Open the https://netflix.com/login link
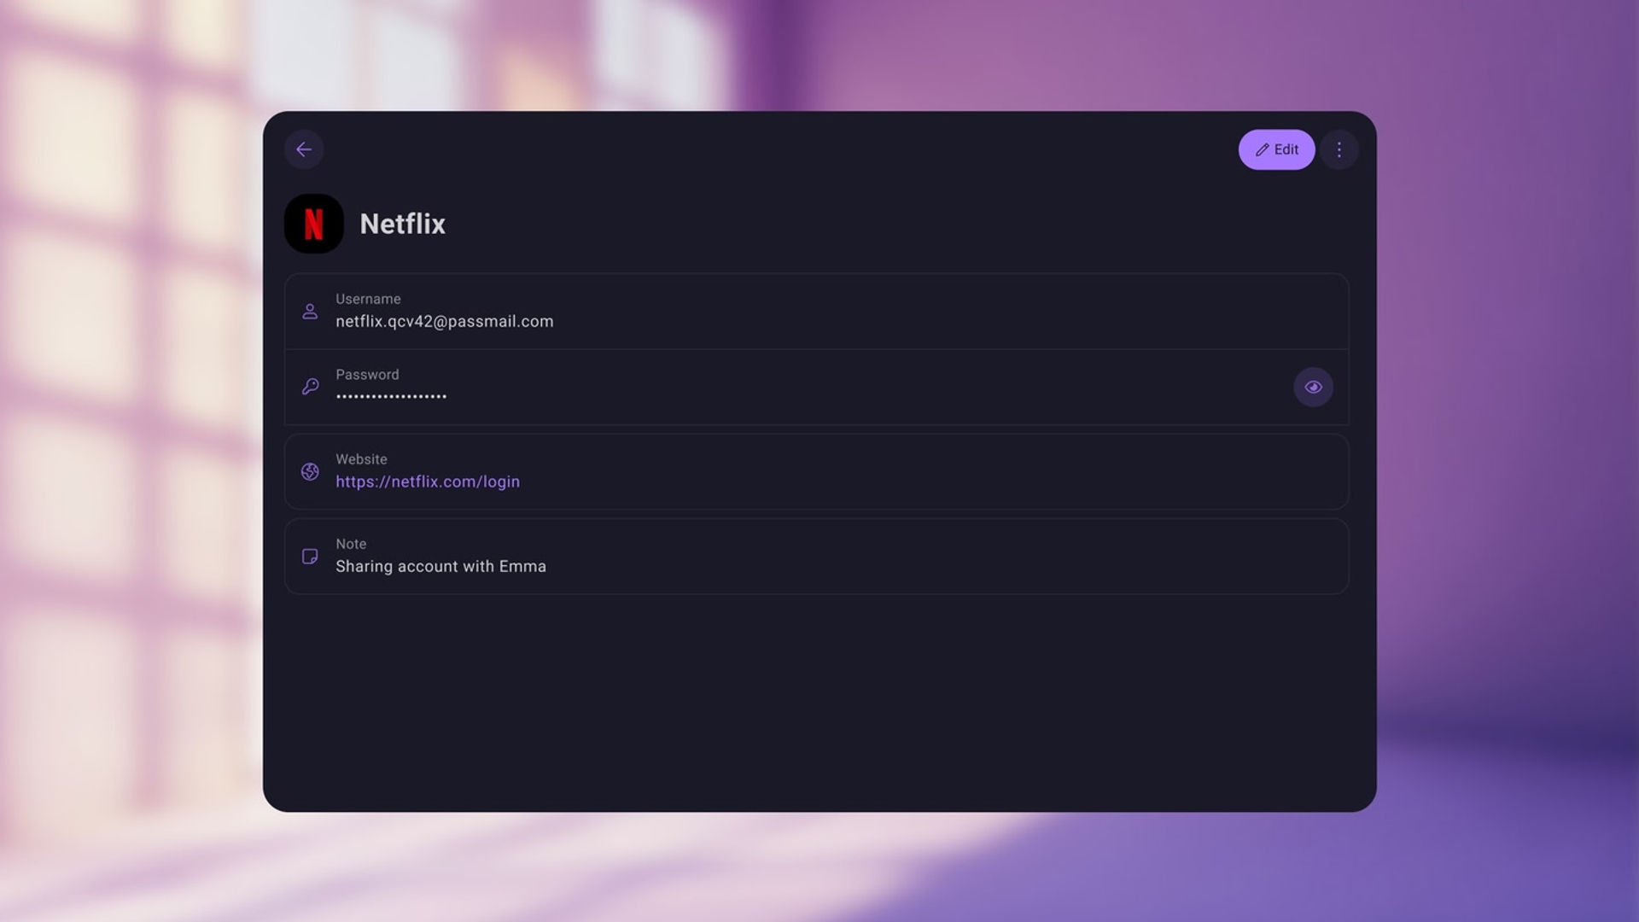This screenshot has width=1639, height=922. pos(427,481)
